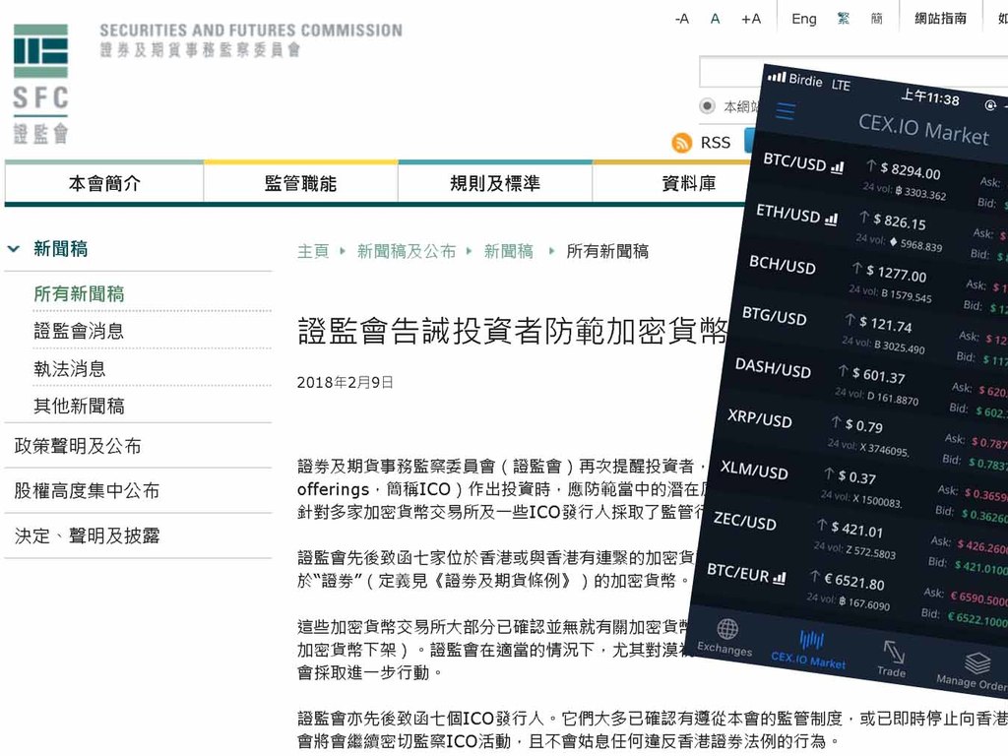Click the $ 1277.00 price

(896, 274)
